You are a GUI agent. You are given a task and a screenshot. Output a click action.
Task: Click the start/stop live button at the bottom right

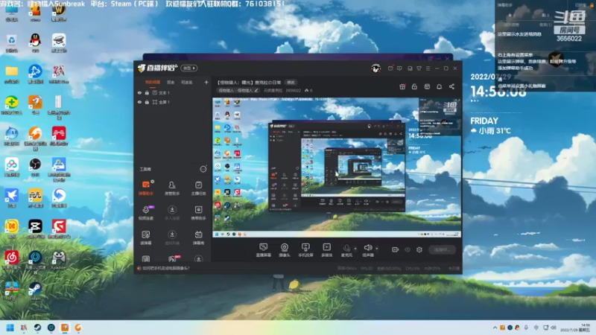(x=442, y=249)
